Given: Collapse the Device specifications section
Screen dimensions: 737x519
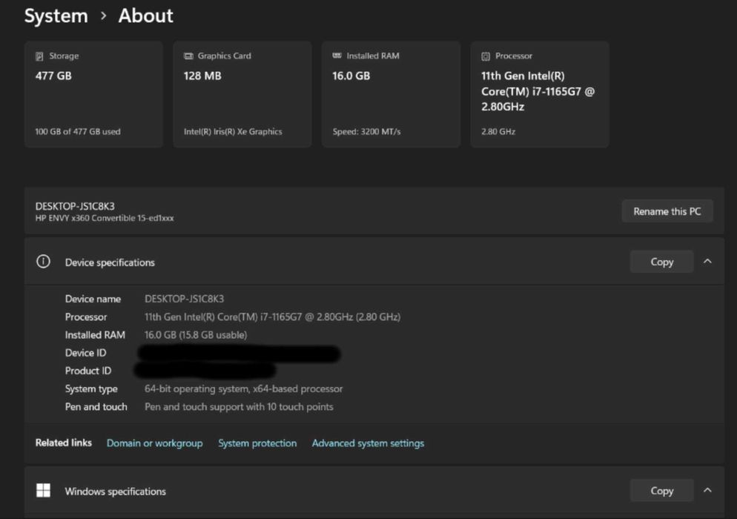Looking at the screenshot, I should point(707,262).
